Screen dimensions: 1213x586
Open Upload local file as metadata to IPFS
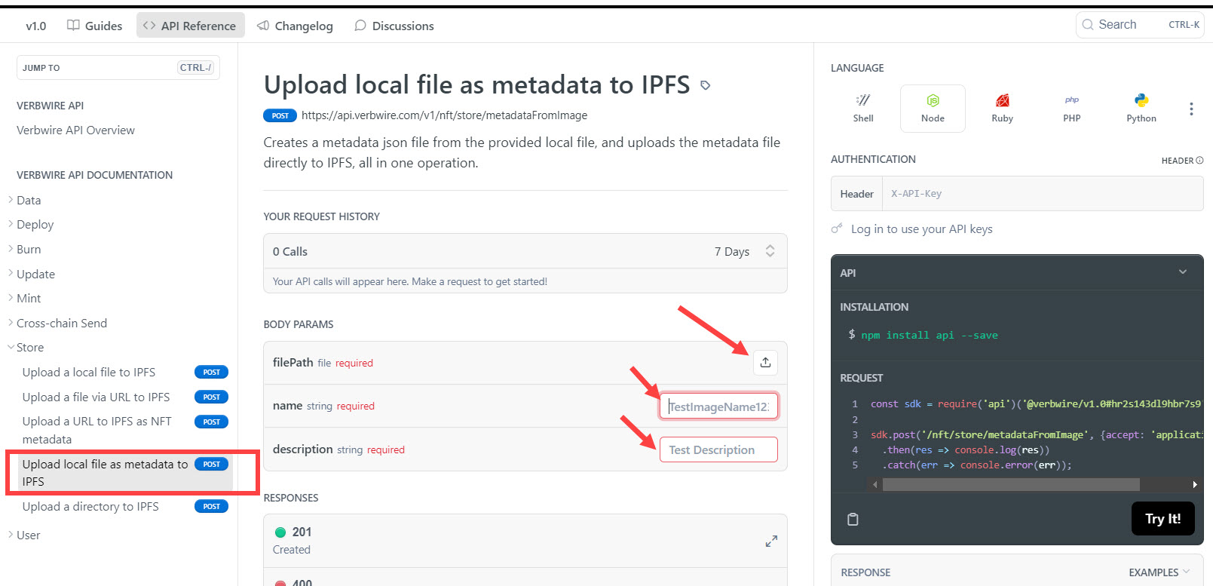click(x=106, y=473)
